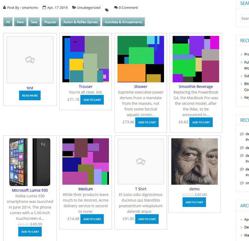Click the calendar icon beside Apr, 17 2019
Screen dimensions: 249x241
point(44,7)
